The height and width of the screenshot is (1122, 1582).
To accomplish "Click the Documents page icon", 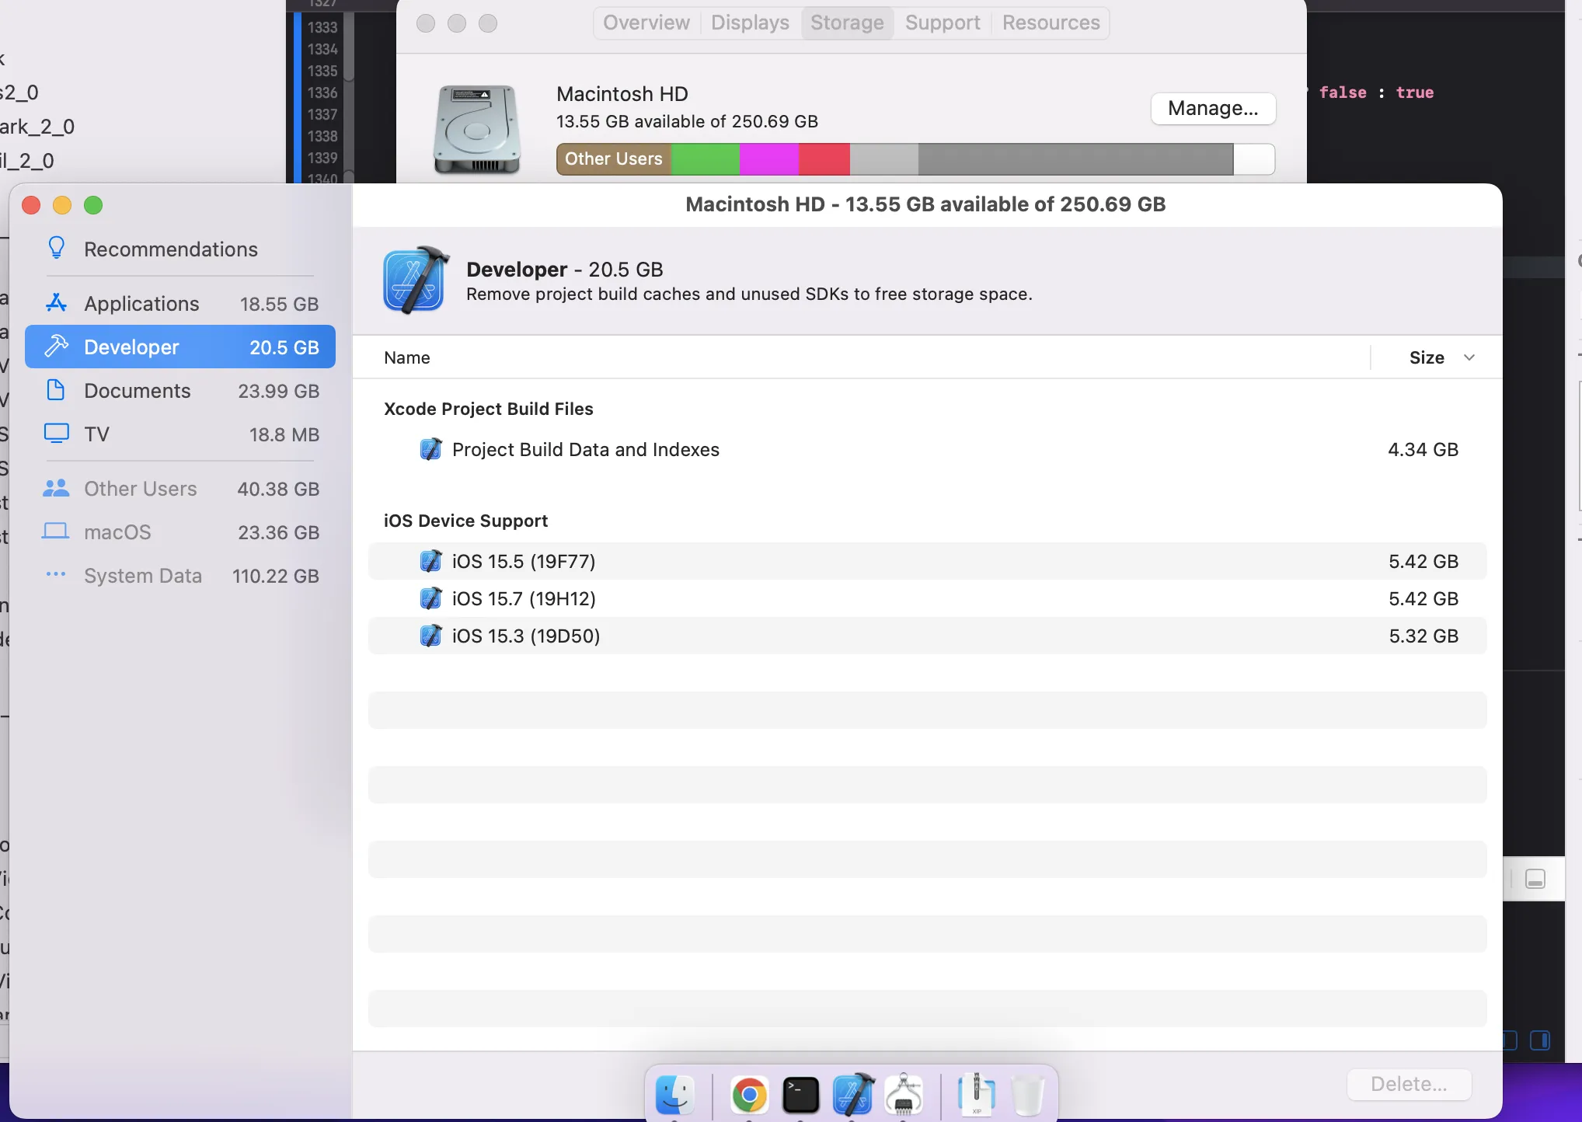I will pos(56,390).
